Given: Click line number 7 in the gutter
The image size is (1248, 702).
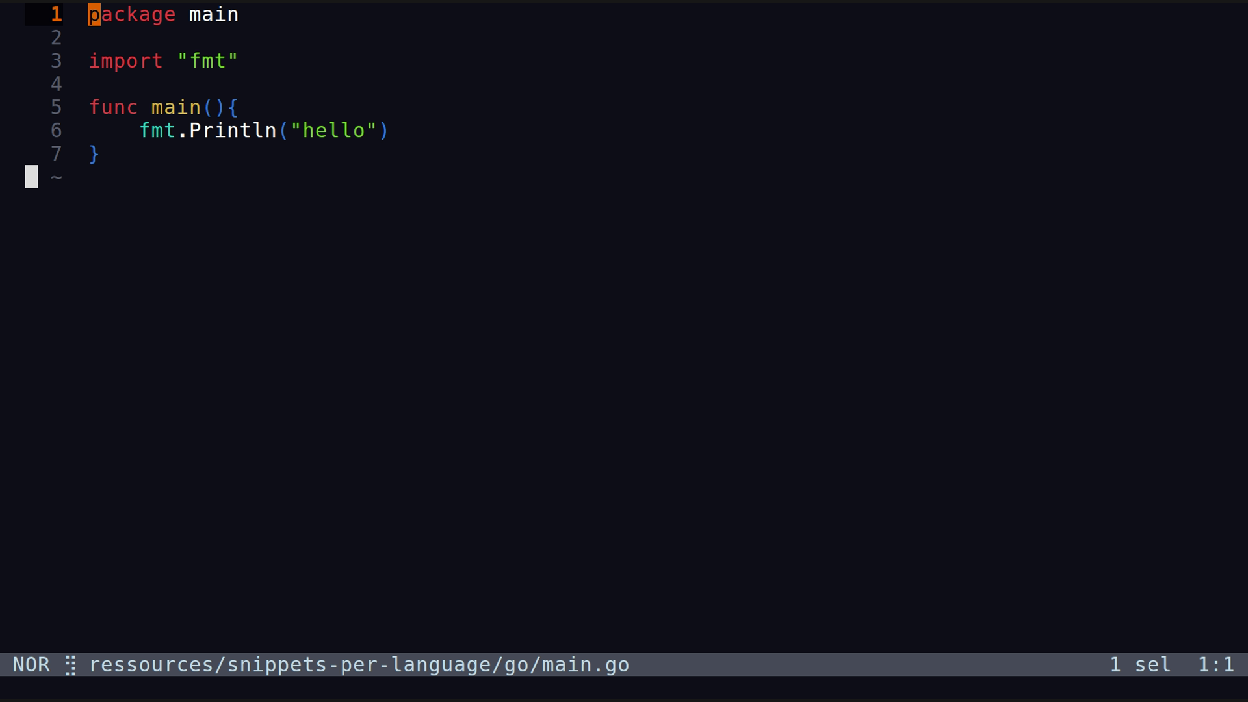Looking at the screenshot, I should point(57,154).
